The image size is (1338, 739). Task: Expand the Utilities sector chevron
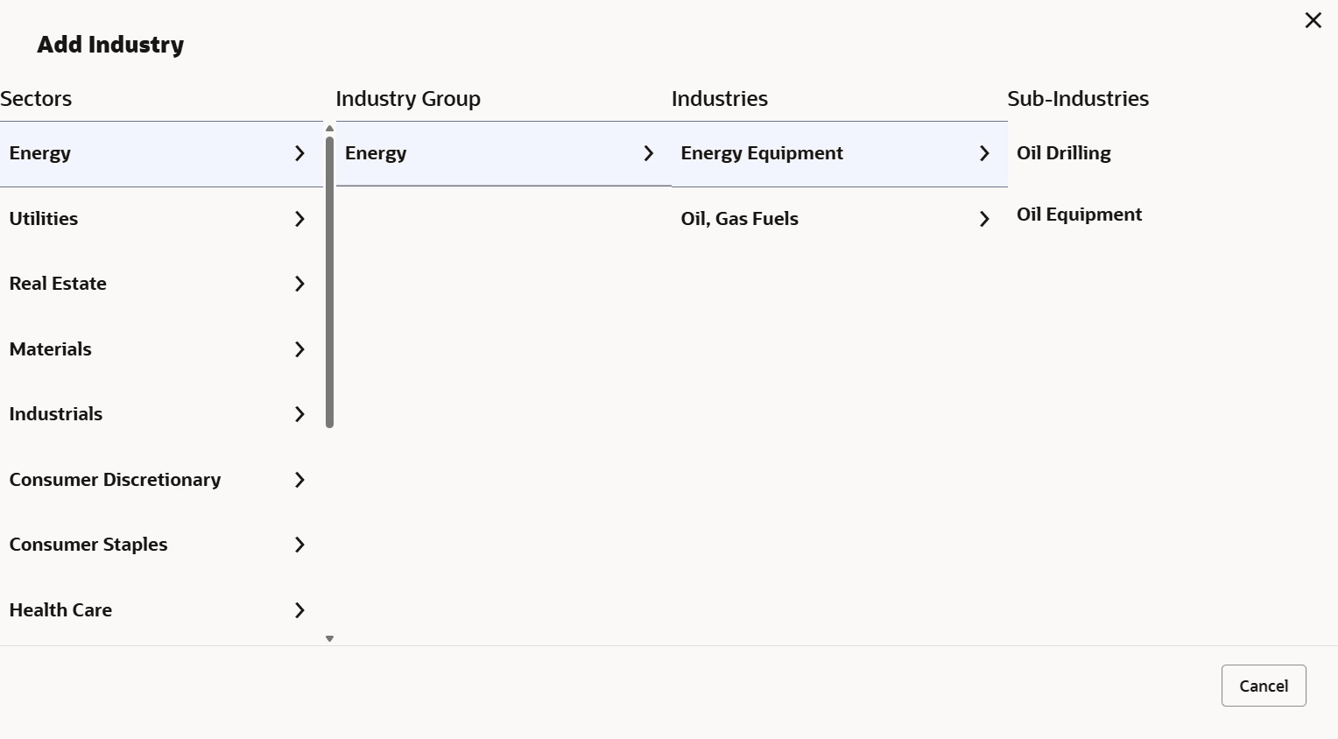pos(299,219)
